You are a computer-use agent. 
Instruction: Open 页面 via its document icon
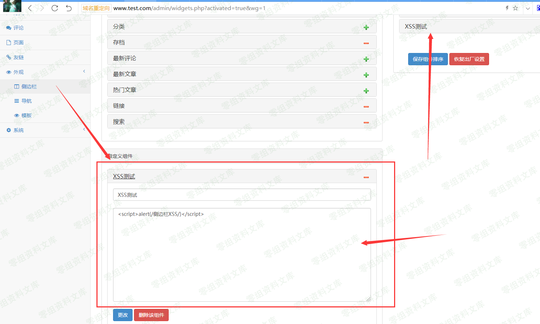click(8, 42)
